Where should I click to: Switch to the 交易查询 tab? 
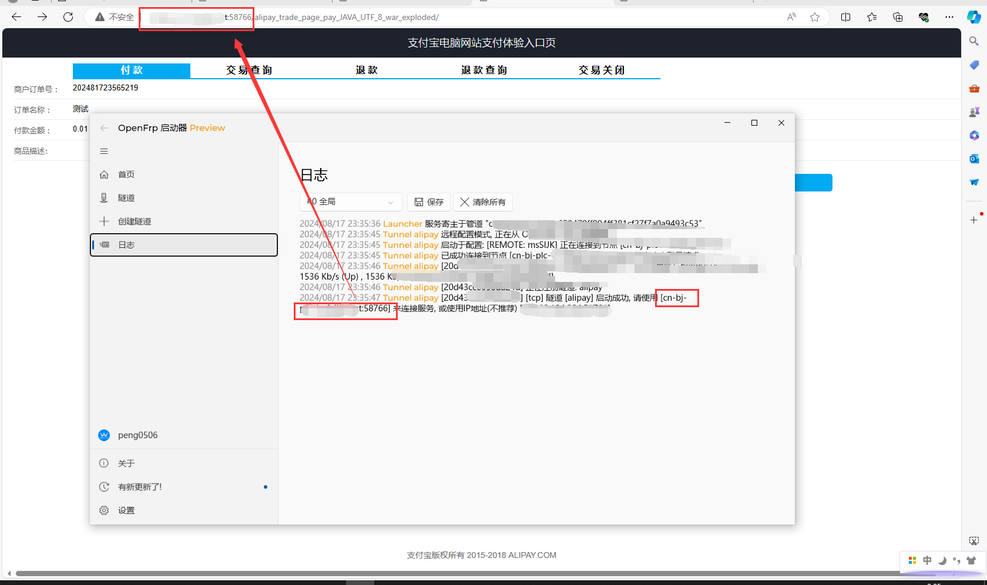[x=249, y=70]
